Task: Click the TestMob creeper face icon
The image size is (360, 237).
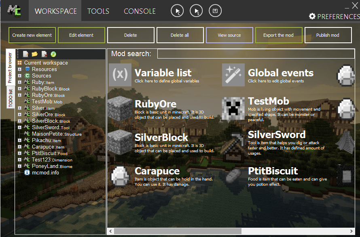Action: point(233,109)
